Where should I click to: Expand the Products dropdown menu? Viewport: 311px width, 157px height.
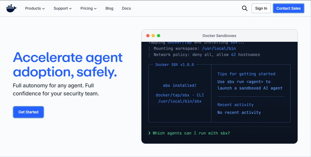click(x=35, y=8)
